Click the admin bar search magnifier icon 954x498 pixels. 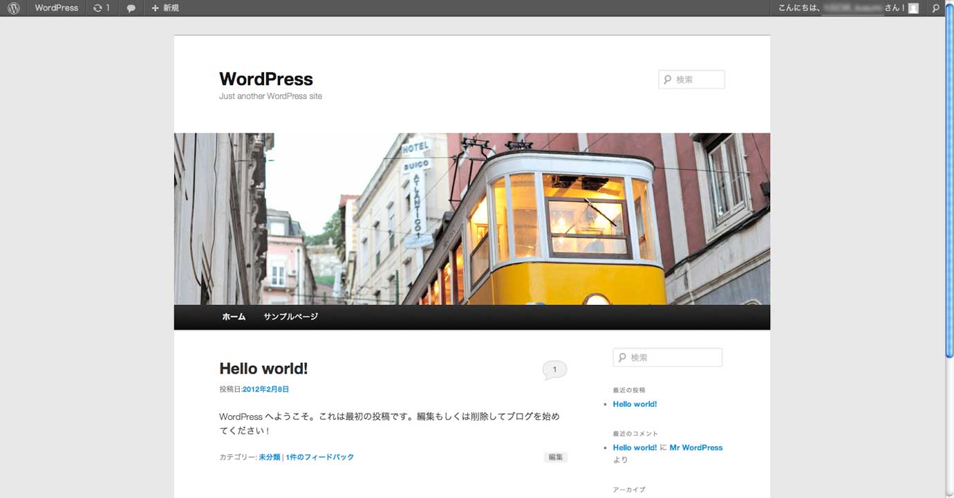click(935, 8)
